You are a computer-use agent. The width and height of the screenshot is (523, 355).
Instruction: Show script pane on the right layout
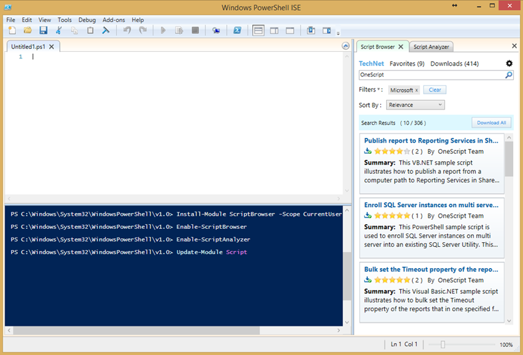coord(274,31)
